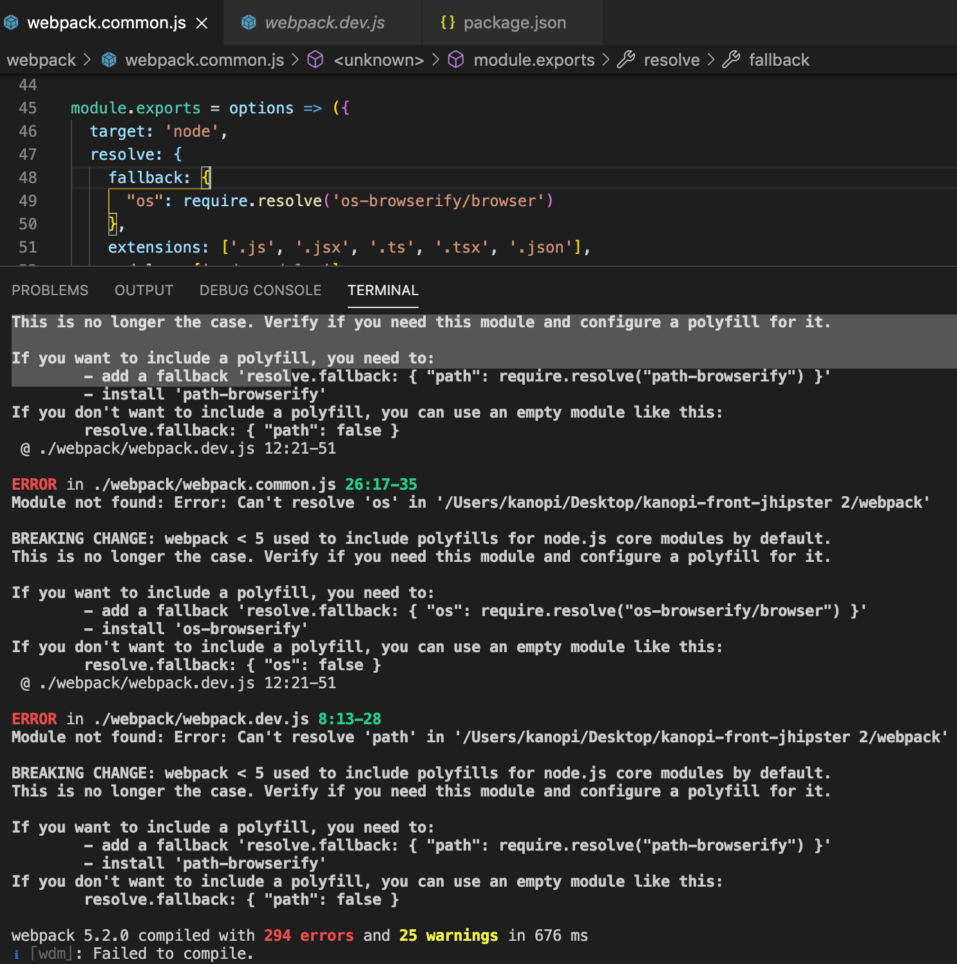Click the webpack icon on webpack.dev.js tab
The width and height of the screenshot is (957, 964).
pos(248,22)
